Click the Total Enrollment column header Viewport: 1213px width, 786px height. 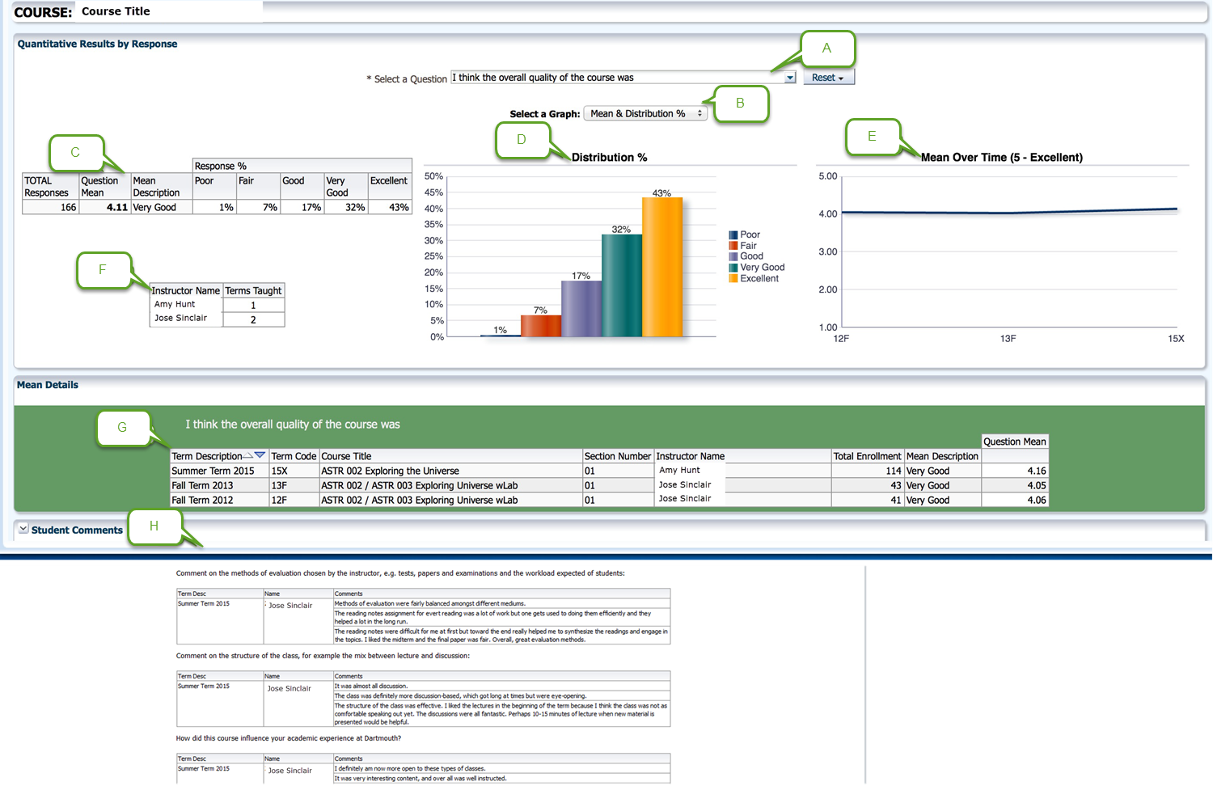point(867,456)
